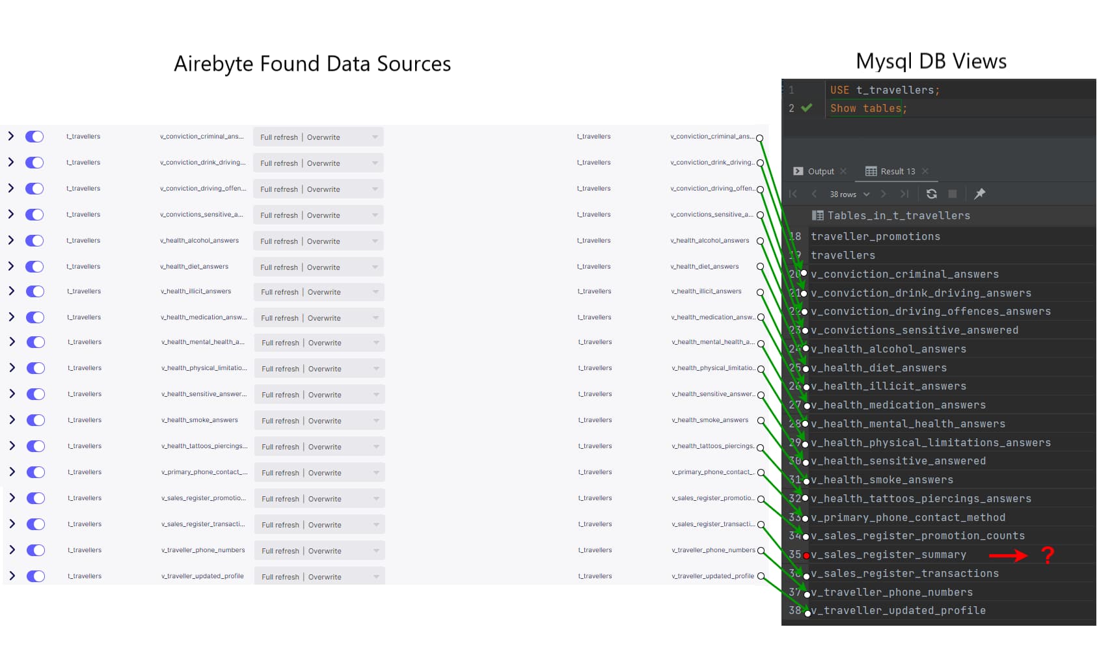Click the green checkmark on line 2
Screen dimensions: 1097x668
[x=807, y=108]
